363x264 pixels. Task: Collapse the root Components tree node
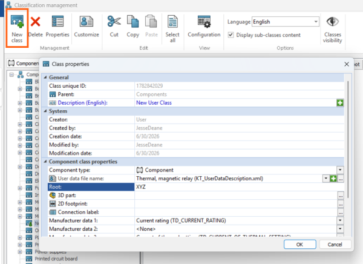pos(11,74)
